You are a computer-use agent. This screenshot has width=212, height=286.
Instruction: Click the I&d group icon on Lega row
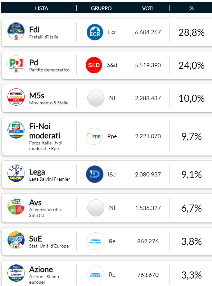click(x=95, y=174)
